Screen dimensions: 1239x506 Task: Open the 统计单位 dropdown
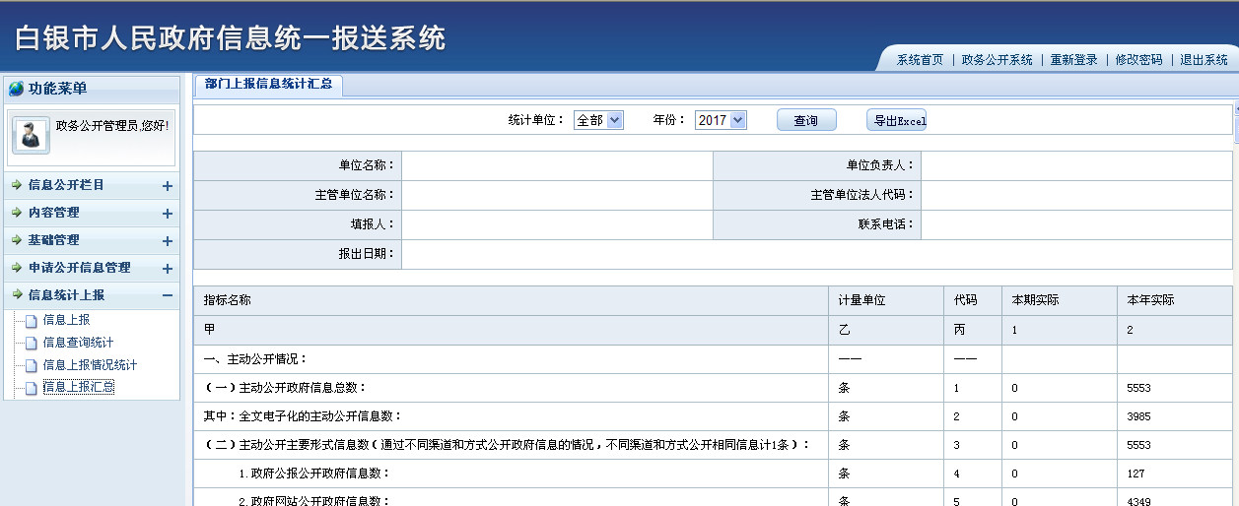tap(598, 120)
